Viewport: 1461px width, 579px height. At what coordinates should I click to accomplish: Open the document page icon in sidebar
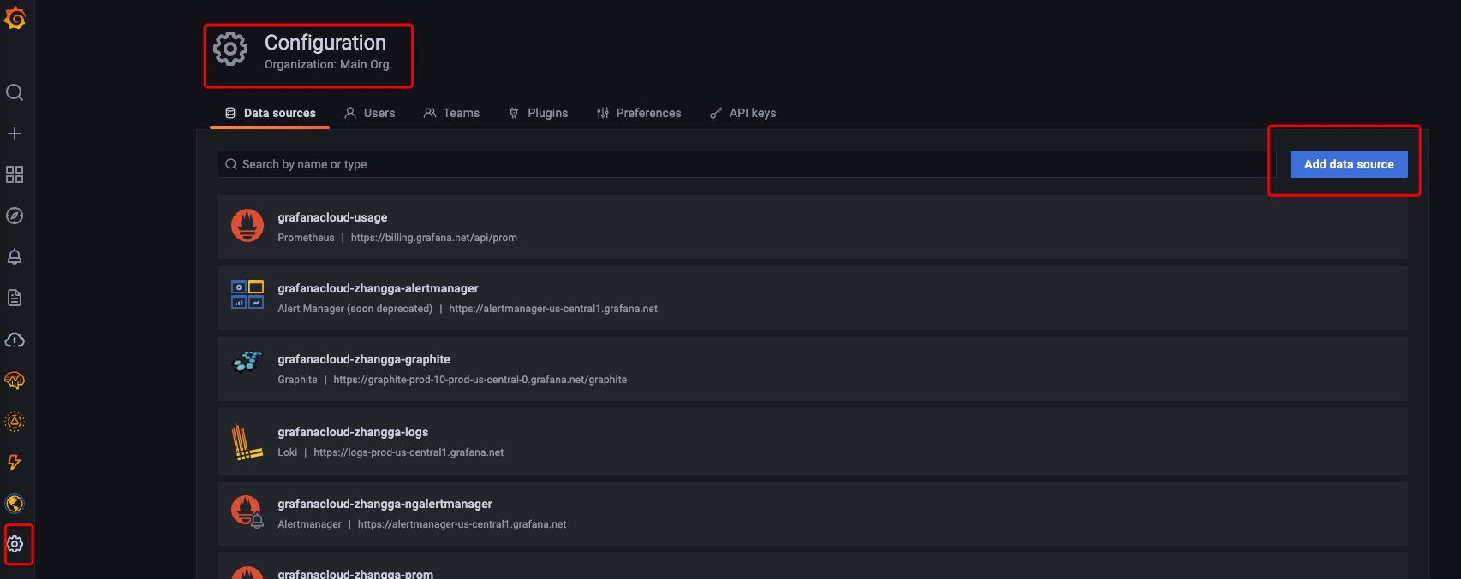(15, 298)
